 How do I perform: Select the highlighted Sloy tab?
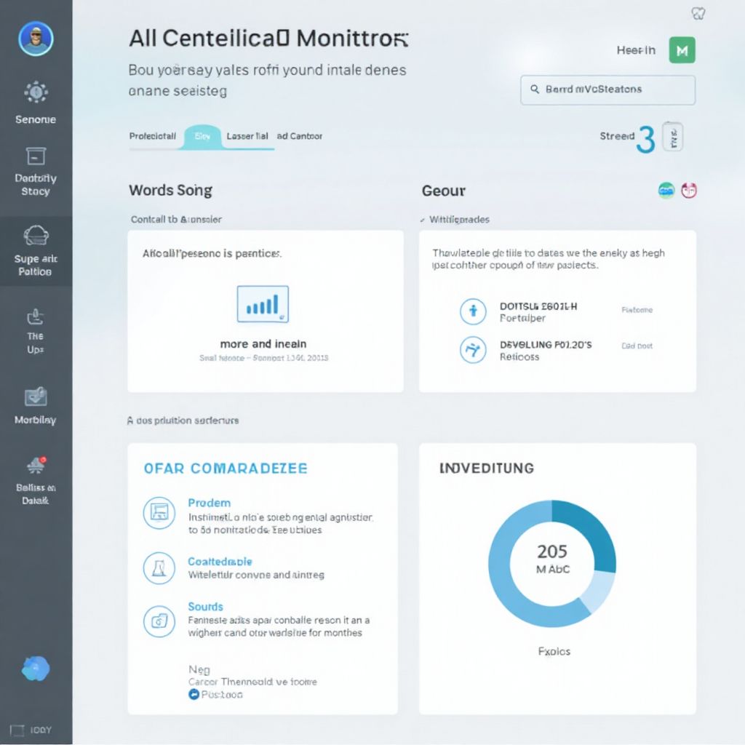tap(203, 136)
